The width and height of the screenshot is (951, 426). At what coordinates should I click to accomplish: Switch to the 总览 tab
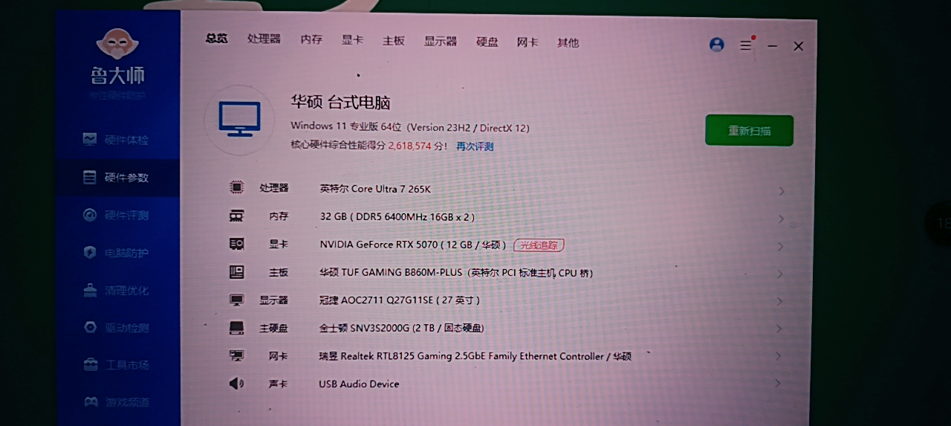click(x=217, y=39)
